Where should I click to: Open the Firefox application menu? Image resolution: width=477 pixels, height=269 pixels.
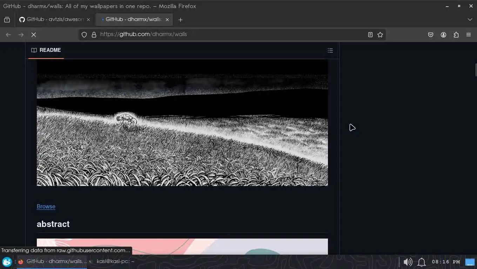tap(469, 35)
